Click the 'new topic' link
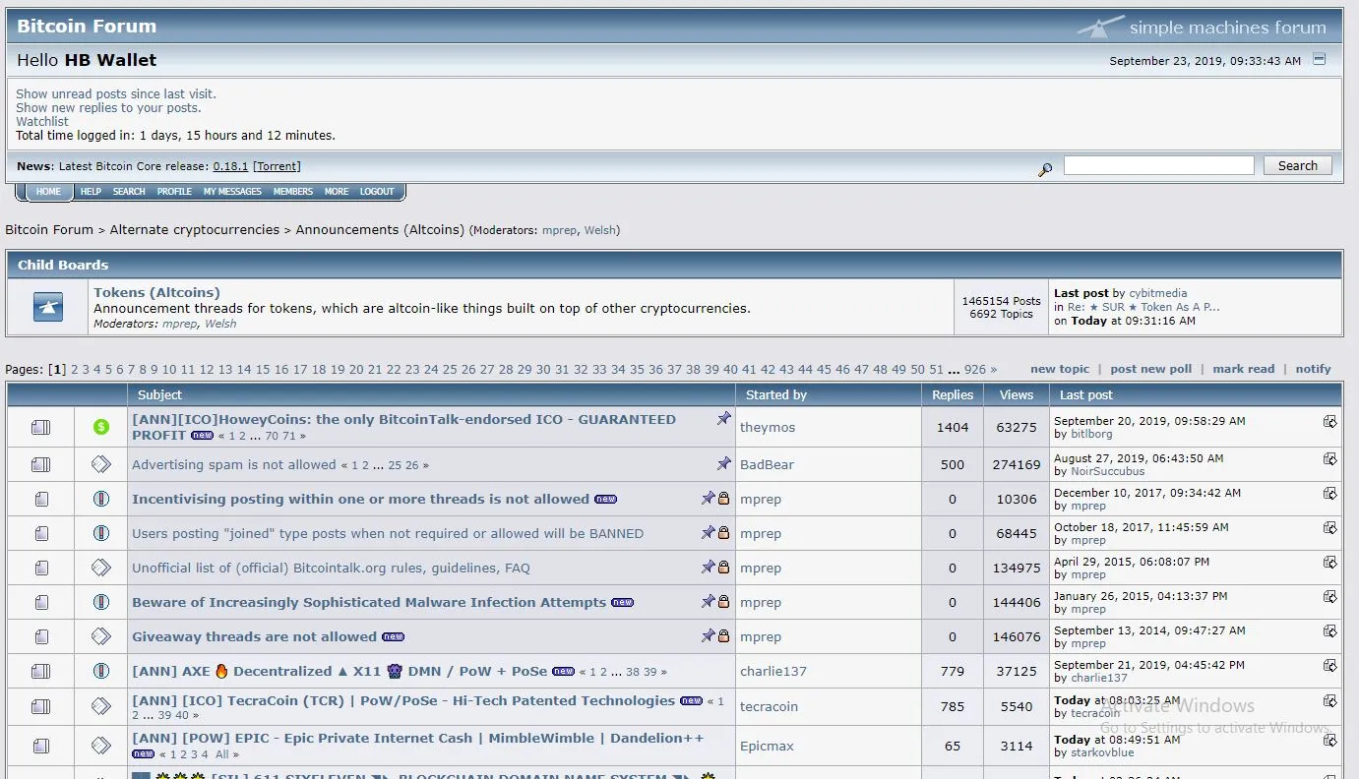 (x=1059, y=368)
